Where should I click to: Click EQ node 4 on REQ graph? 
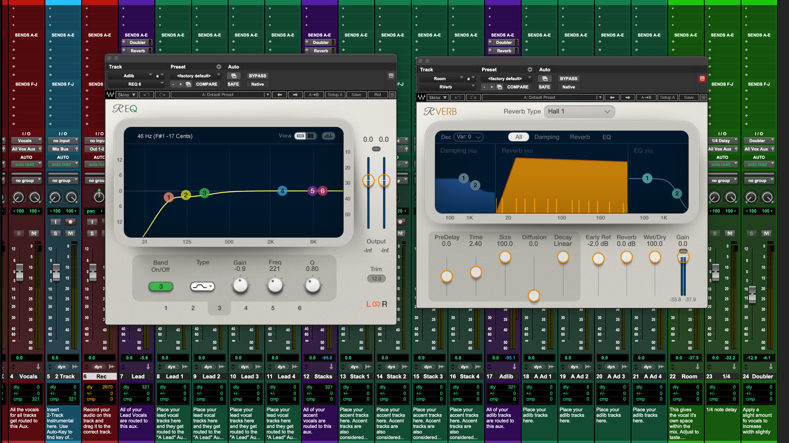(x=283, y=191)
